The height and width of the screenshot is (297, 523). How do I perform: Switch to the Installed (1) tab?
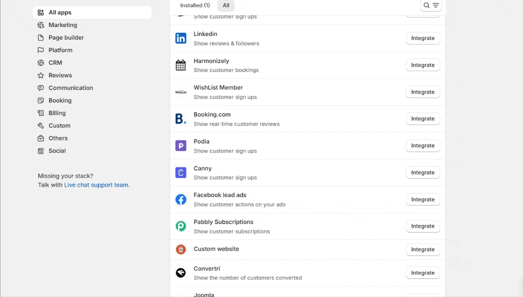coord(195,5)
